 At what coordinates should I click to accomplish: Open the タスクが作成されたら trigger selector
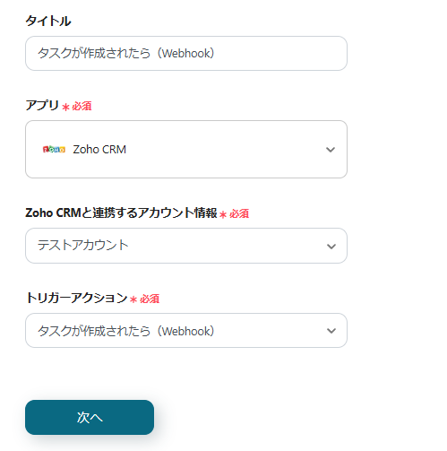(x=186, y=330)
